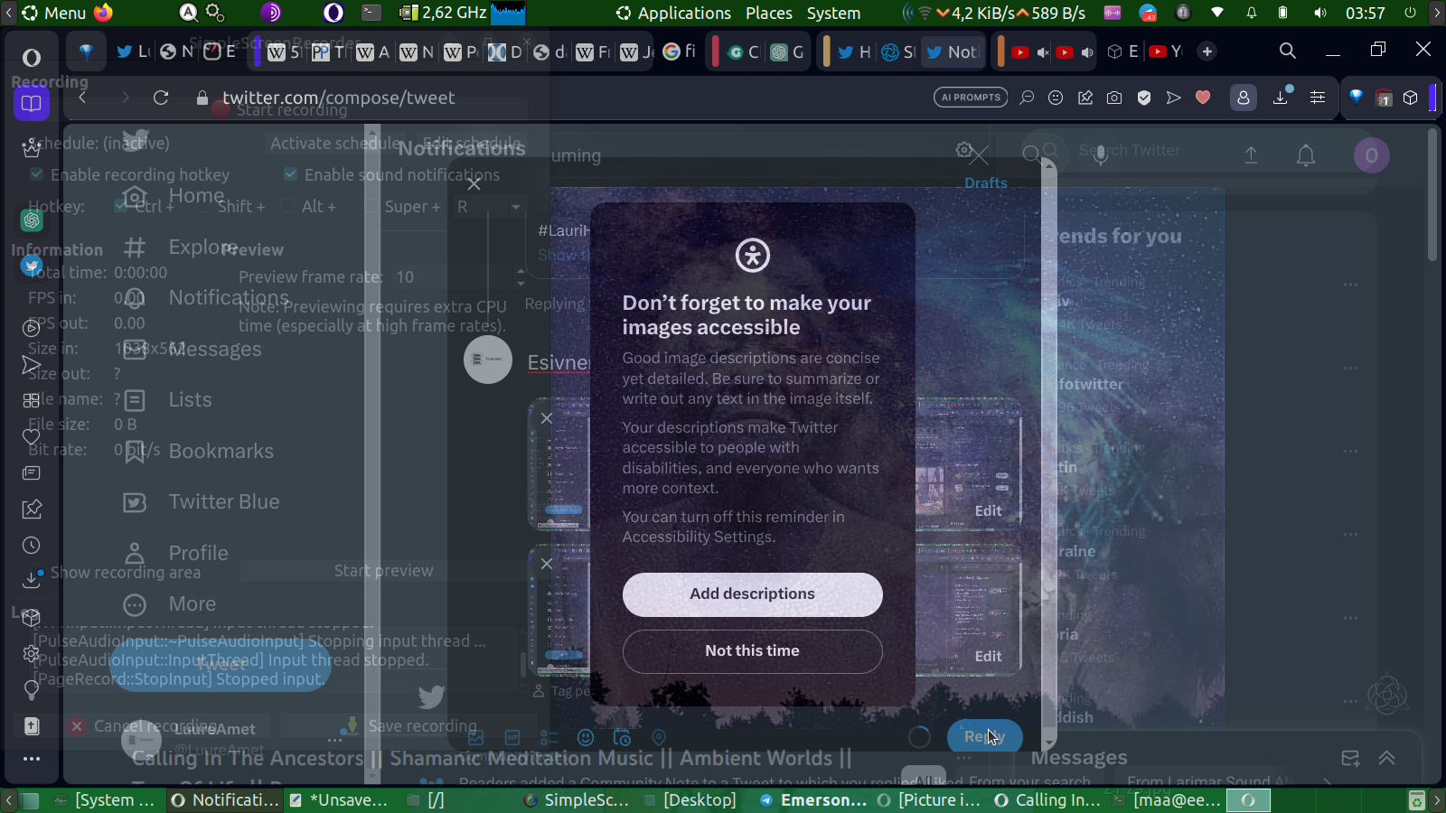
Task: Edit the first attached image
Action: point(988,510)
